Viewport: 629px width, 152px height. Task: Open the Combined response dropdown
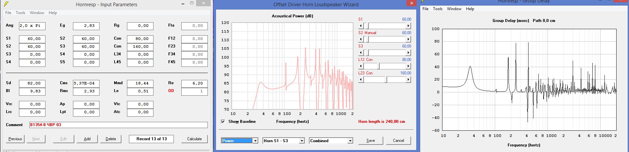tap(350, 141)
